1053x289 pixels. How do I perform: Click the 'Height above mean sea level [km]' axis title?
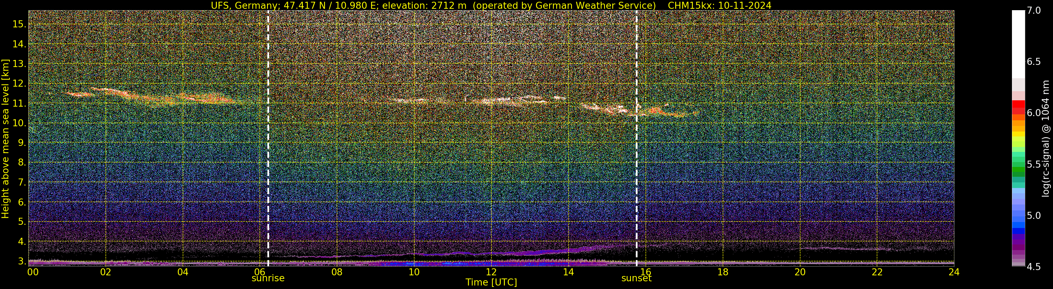pyautogui.click(x=5, y=139)
